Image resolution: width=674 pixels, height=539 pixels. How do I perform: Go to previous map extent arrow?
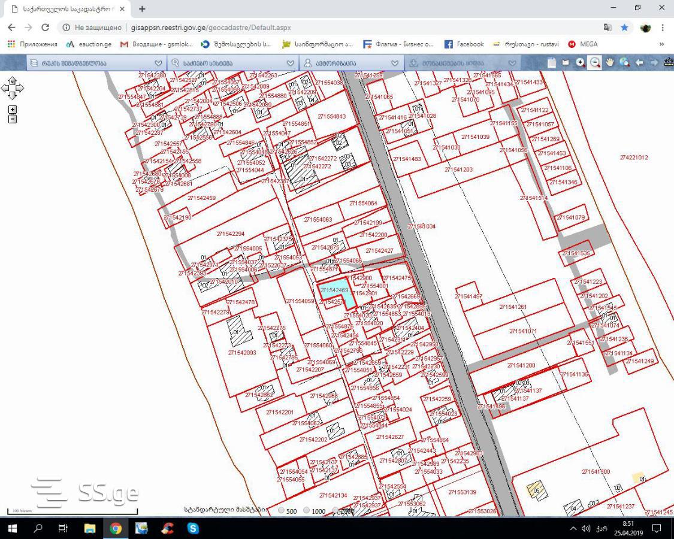click(639, 63)
